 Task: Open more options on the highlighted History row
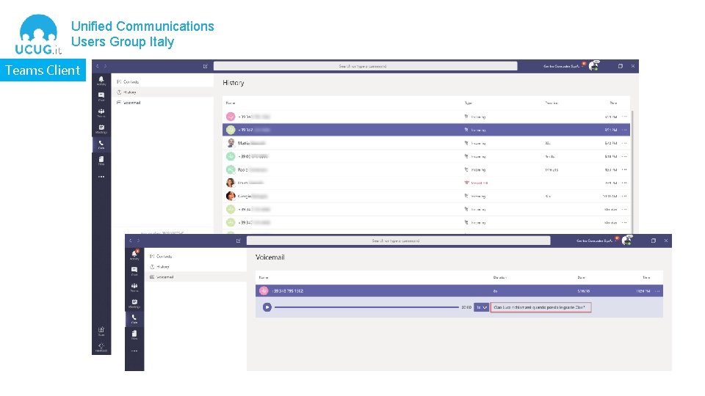pyautogui.click(x=624, y=130)
